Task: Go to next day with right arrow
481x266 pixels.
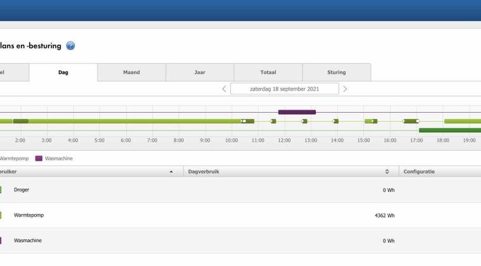Action: [345, 89]
